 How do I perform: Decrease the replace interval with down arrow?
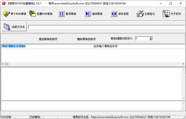151,39
